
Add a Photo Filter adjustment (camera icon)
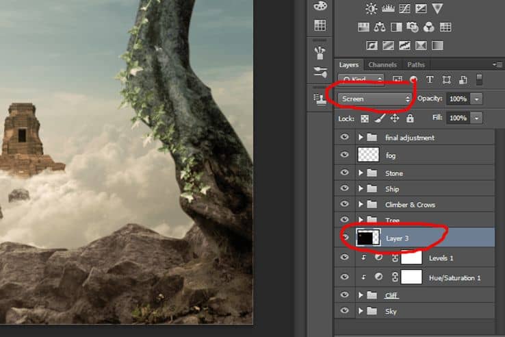[x=413, y=27]
